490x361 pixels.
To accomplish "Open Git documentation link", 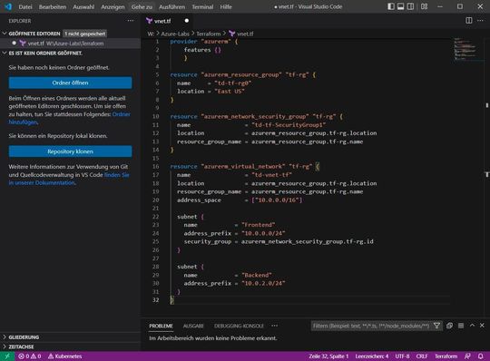I will pyautogui.click(x=69, y=179).
